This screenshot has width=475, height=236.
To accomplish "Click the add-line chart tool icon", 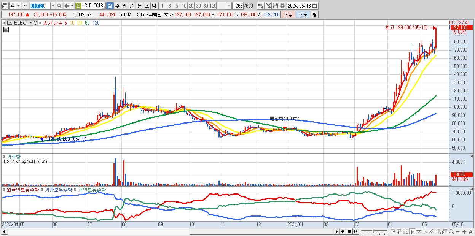I will [268, 6].
